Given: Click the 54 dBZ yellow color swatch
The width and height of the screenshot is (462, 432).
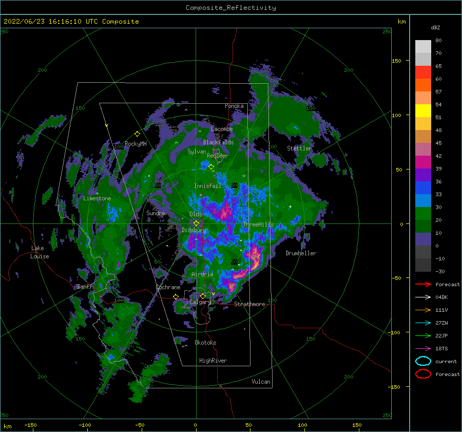Looking at the screenshot, I should point(423,110).
